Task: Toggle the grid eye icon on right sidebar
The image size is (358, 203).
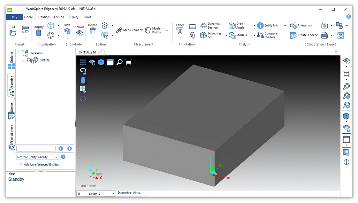Action: (346, 153)
